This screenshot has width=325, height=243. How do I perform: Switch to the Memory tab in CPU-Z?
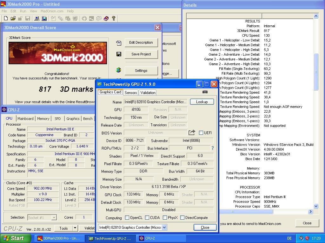(x=43, y=119)
